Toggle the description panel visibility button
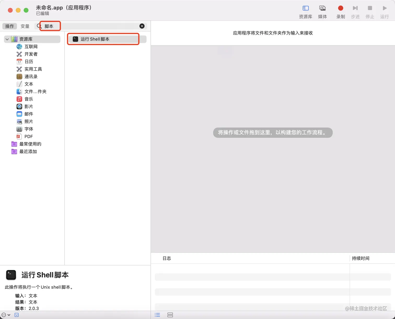Screen dimensions: 395x319 point(17,315)
